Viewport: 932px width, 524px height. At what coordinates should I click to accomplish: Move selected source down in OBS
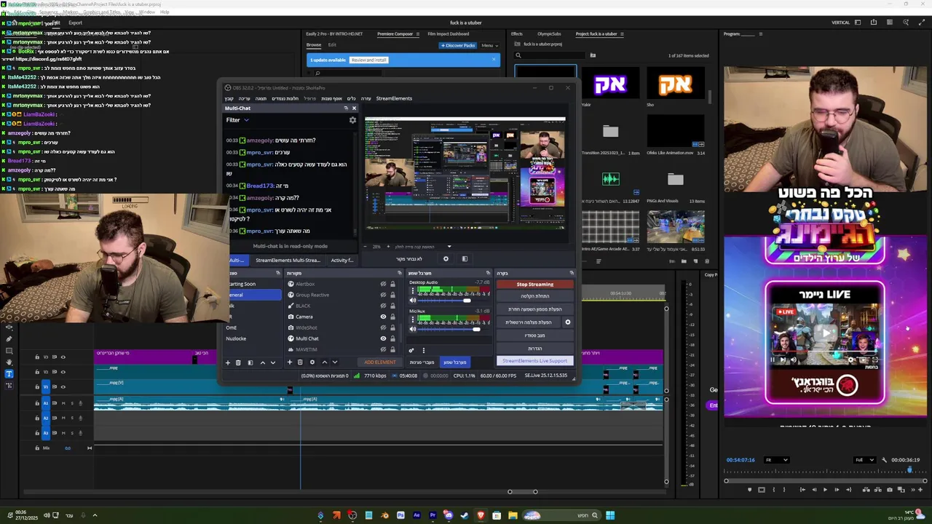click(x=335, y=362)
